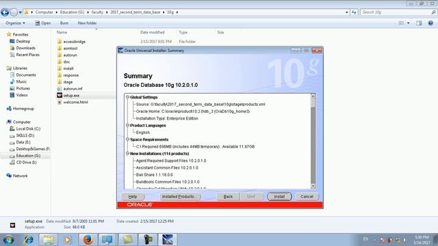Select Installation Type: Enterprise Edition line
This screenshot has height=246, width=438.
pos(167,118)
